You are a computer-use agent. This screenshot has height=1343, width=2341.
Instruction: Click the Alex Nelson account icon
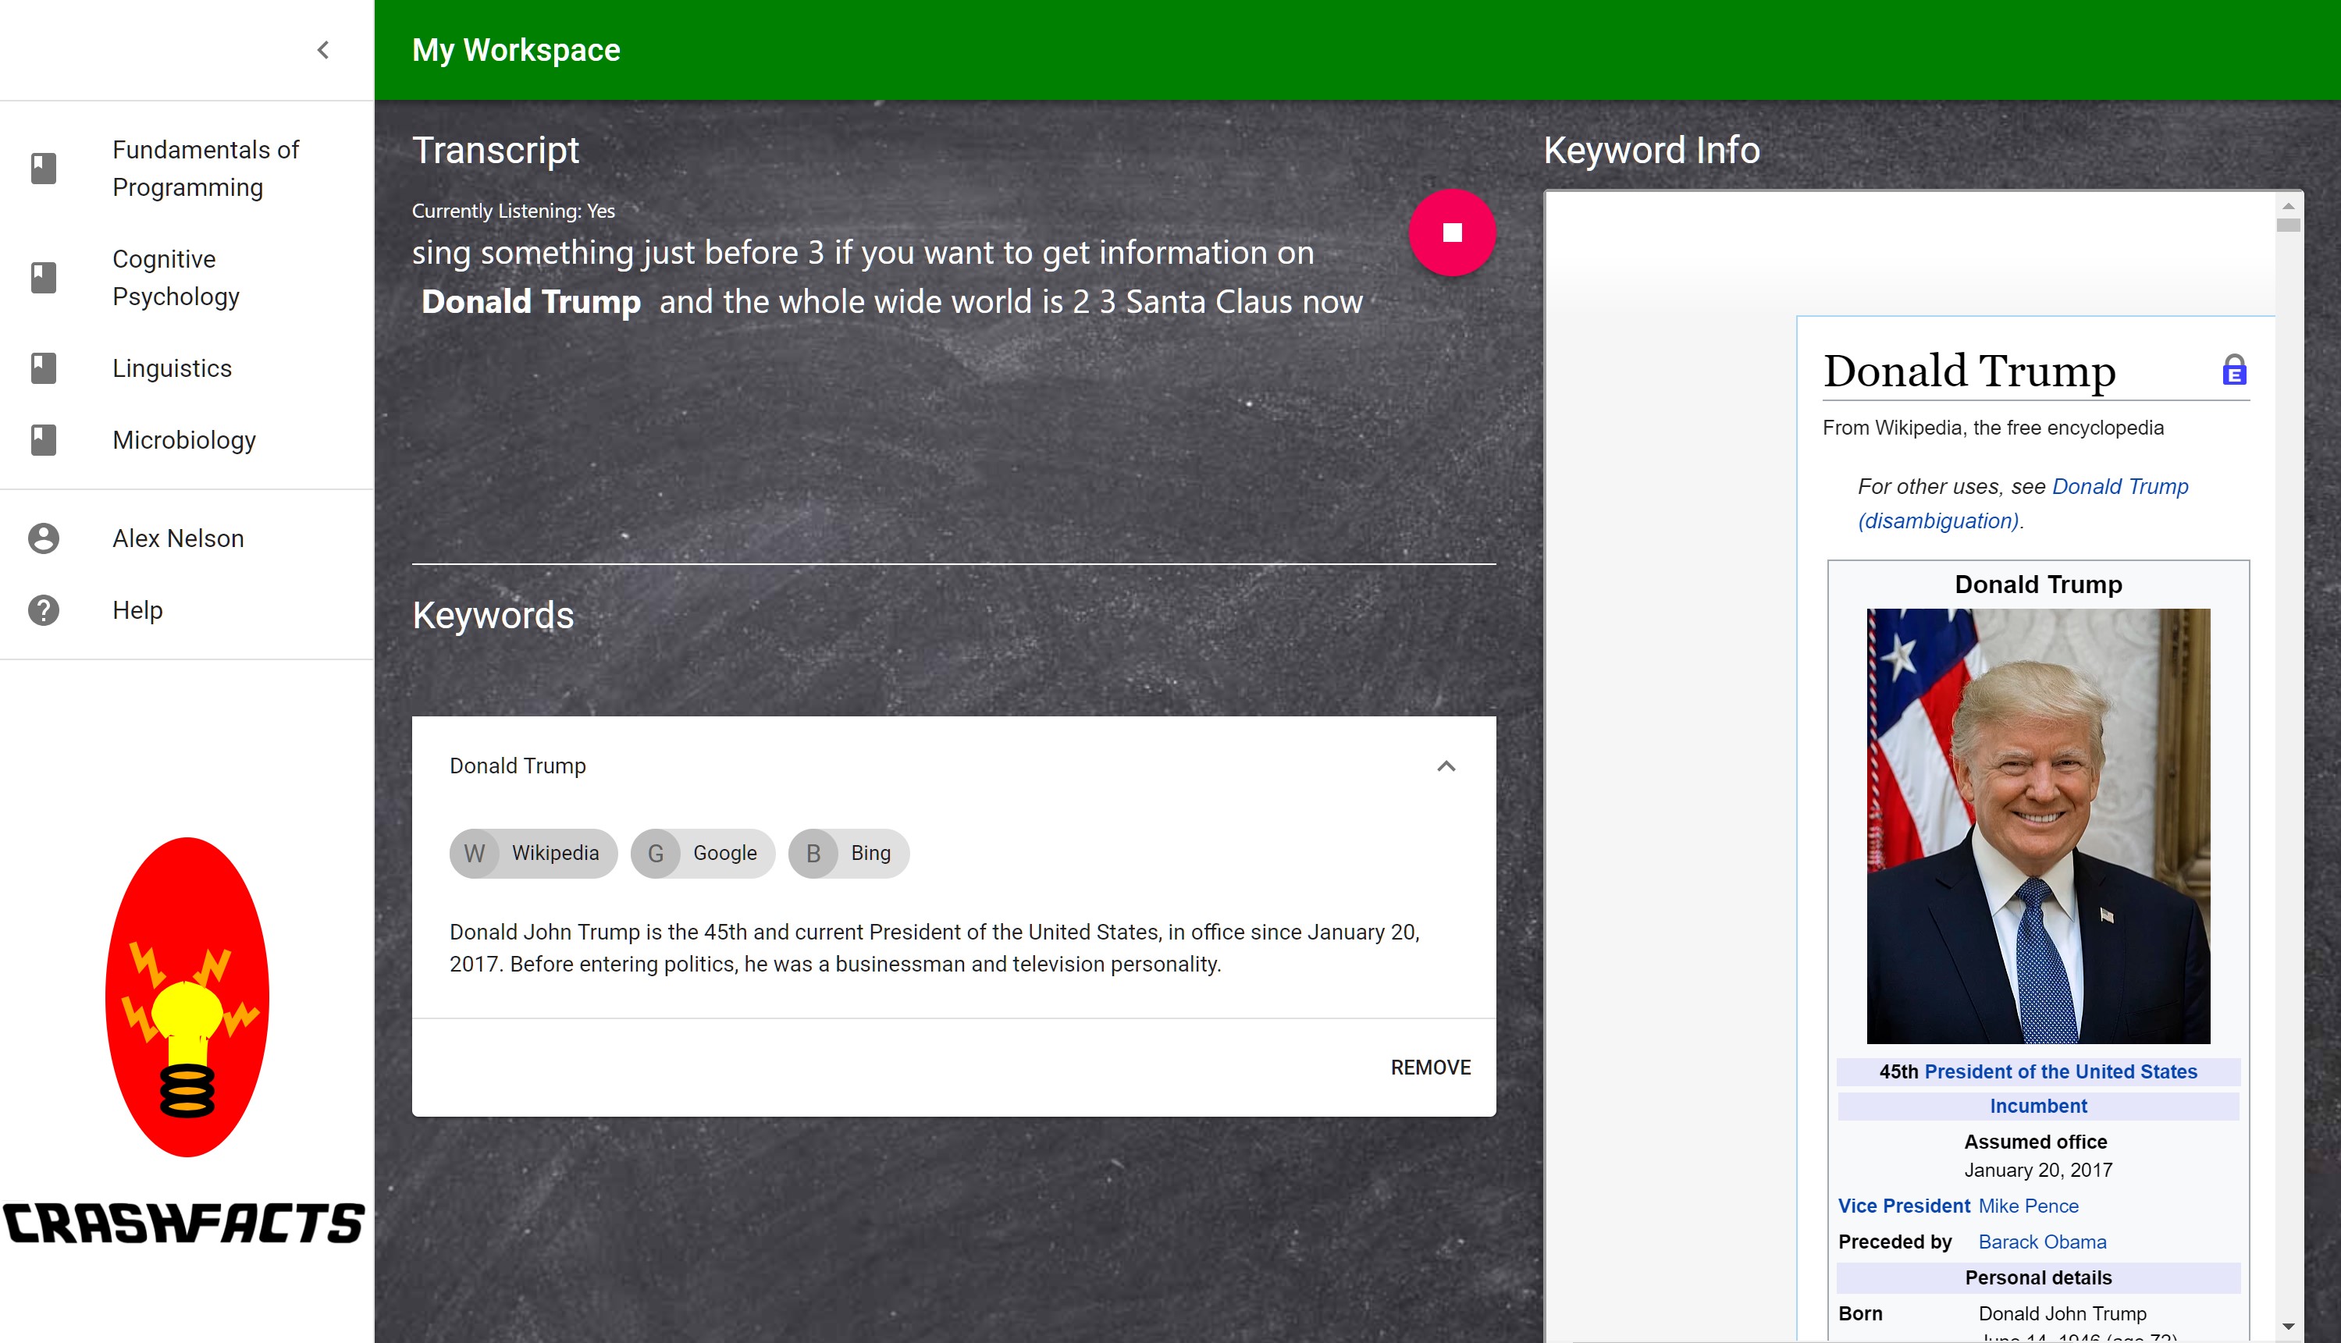pyautogui.click(x=44, y=538)
